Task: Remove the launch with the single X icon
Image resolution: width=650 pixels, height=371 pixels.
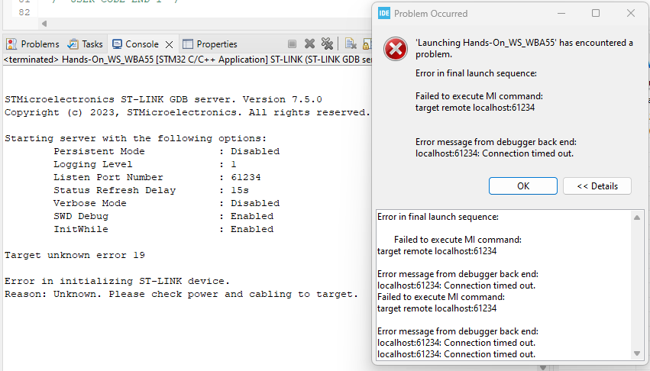Action: click(x=309, y=44)
